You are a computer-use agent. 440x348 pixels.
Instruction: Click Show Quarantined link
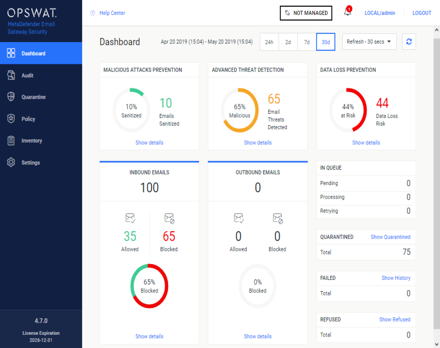coord(390,237)
